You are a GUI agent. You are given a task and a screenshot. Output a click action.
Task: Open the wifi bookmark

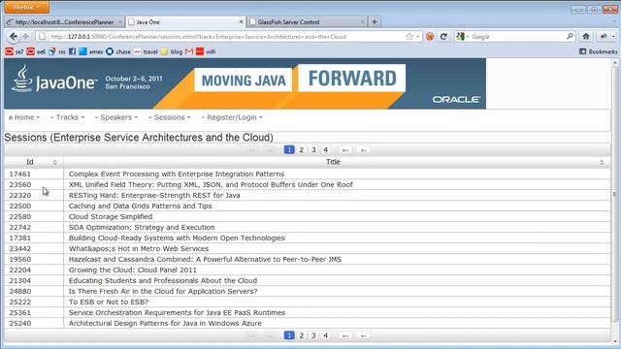[206, 51]
